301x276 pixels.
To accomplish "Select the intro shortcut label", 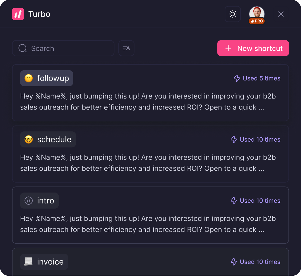I will (46, 201).
